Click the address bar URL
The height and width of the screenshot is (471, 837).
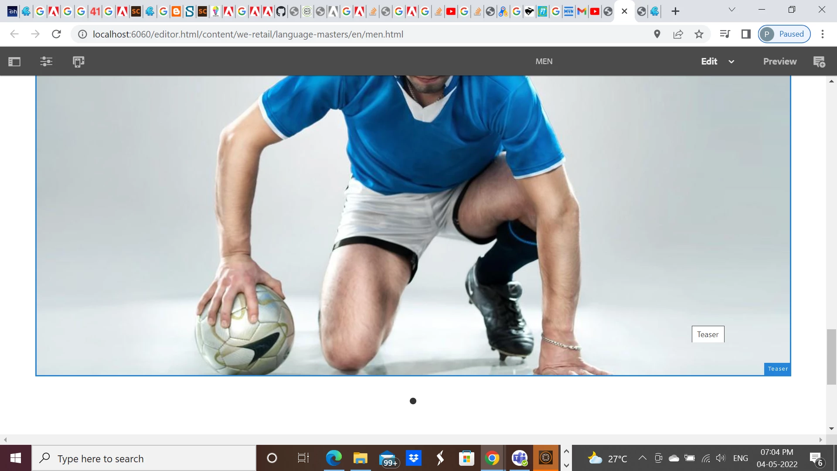click(248, 34)
